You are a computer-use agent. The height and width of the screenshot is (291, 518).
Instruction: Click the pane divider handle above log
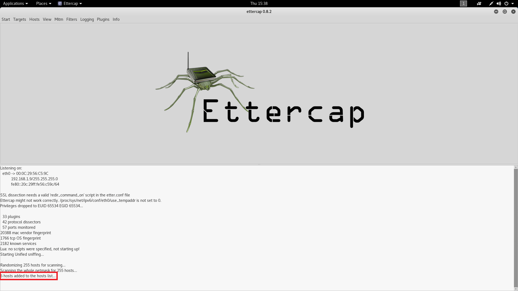(259, 164)
